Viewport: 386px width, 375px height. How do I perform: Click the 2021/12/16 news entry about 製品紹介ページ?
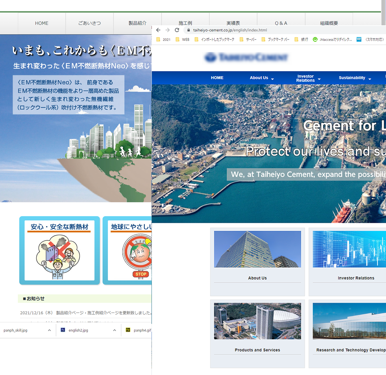86,313
